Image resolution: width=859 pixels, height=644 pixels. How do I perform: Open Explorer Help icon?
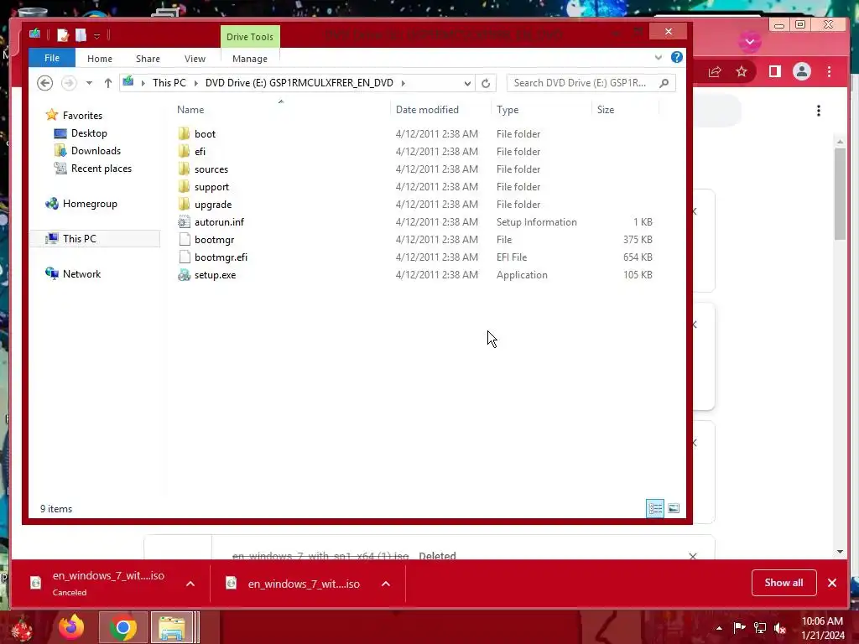(677, 57)
